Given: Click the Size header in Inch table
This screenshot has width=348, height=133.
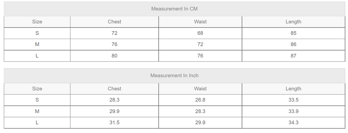Looking at the screenshot, I should tap(37, 89).
